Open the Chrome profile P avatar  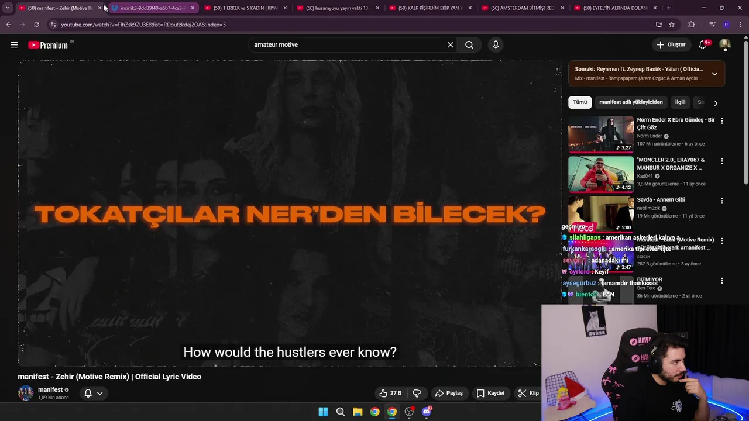point(726,25)
